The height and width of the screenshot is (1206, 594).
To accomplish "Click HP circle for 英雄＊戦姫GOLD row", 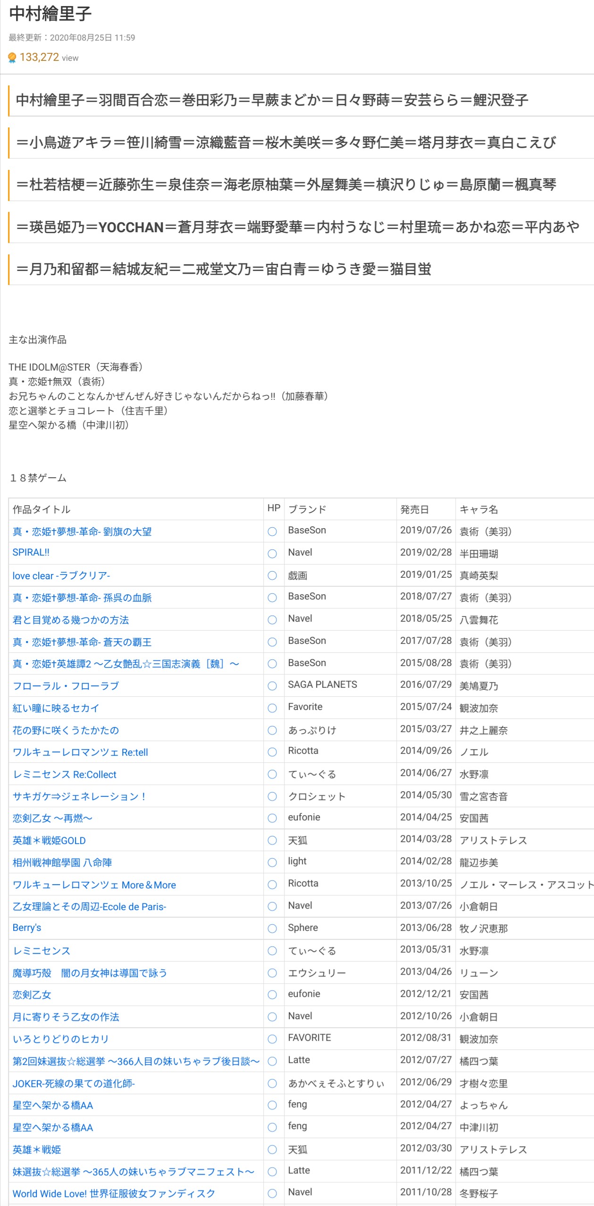I will click(x=272, y=840).
